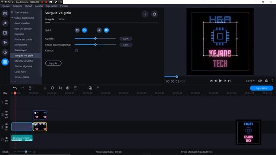Switch to the Gizle tab
Viewport: 276px width, 155px height.
(62, 19)
